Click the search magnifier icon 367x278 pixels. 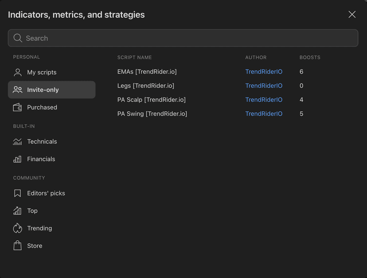click(18, 38)
